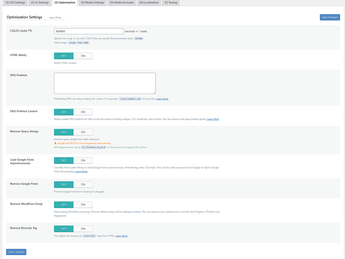The image size is (345, 259).
Task: Turn ON HTML Minify
Action: tap(83, 56)
